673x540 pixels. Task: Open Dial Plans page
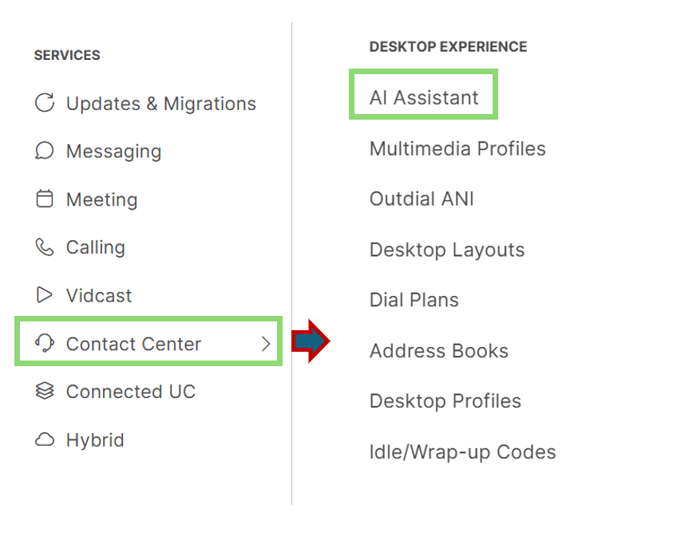tap(414, 300)
